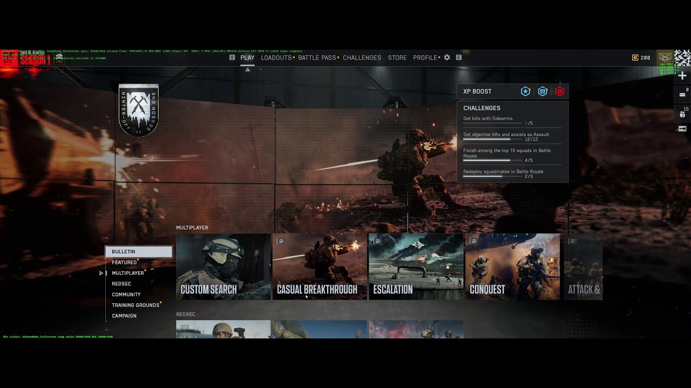Click the Q key prompt left of PLAY
This screenshot has width=691, height=388.
pyautogui.click(x=232, y=58)
